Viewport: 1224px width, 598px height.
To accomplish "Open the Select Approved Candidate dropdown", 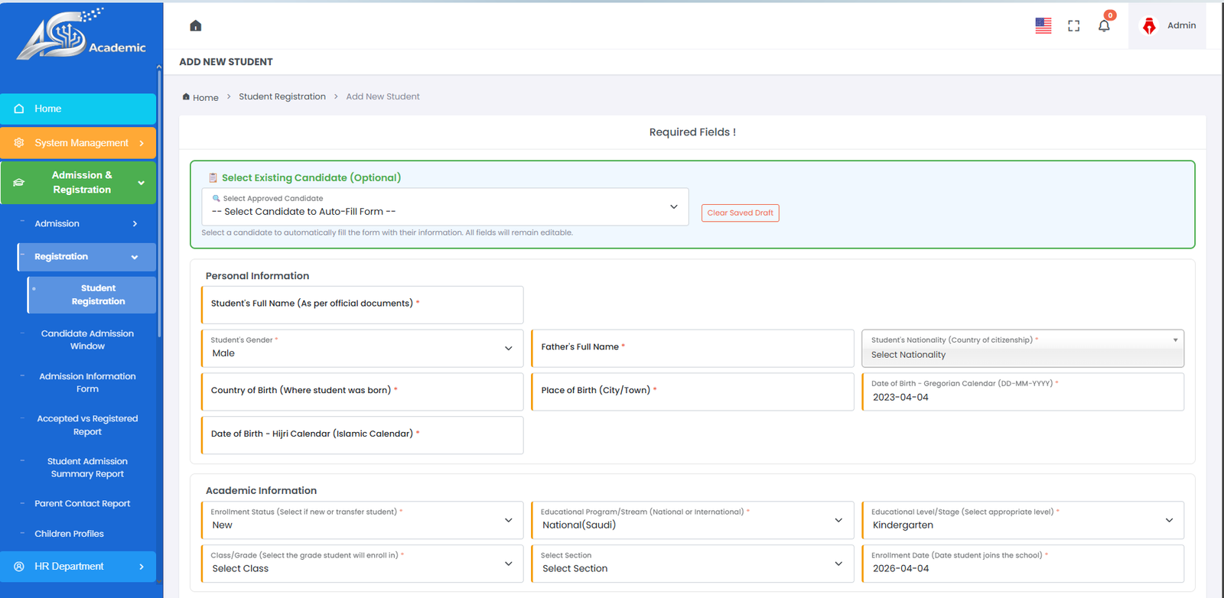I will (444, 207).
